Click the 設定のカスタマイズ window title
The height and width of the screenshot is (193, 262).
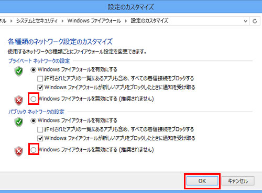(x=131, y=7)
